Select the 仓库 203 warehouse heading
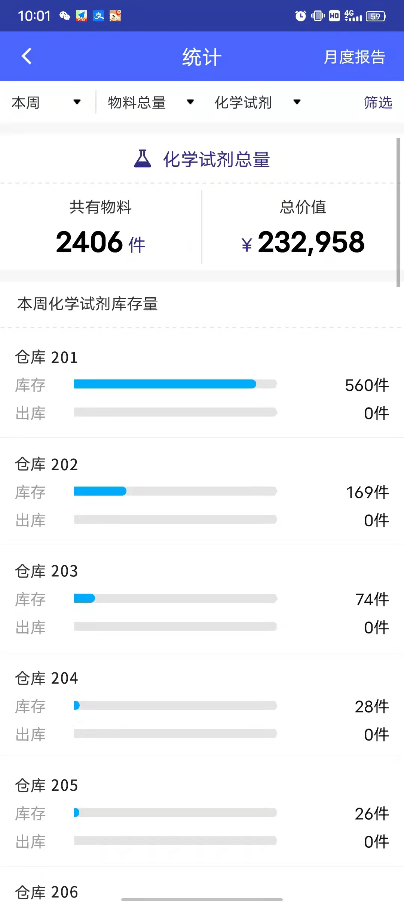 pyautogui.click(x=47, y=571)
